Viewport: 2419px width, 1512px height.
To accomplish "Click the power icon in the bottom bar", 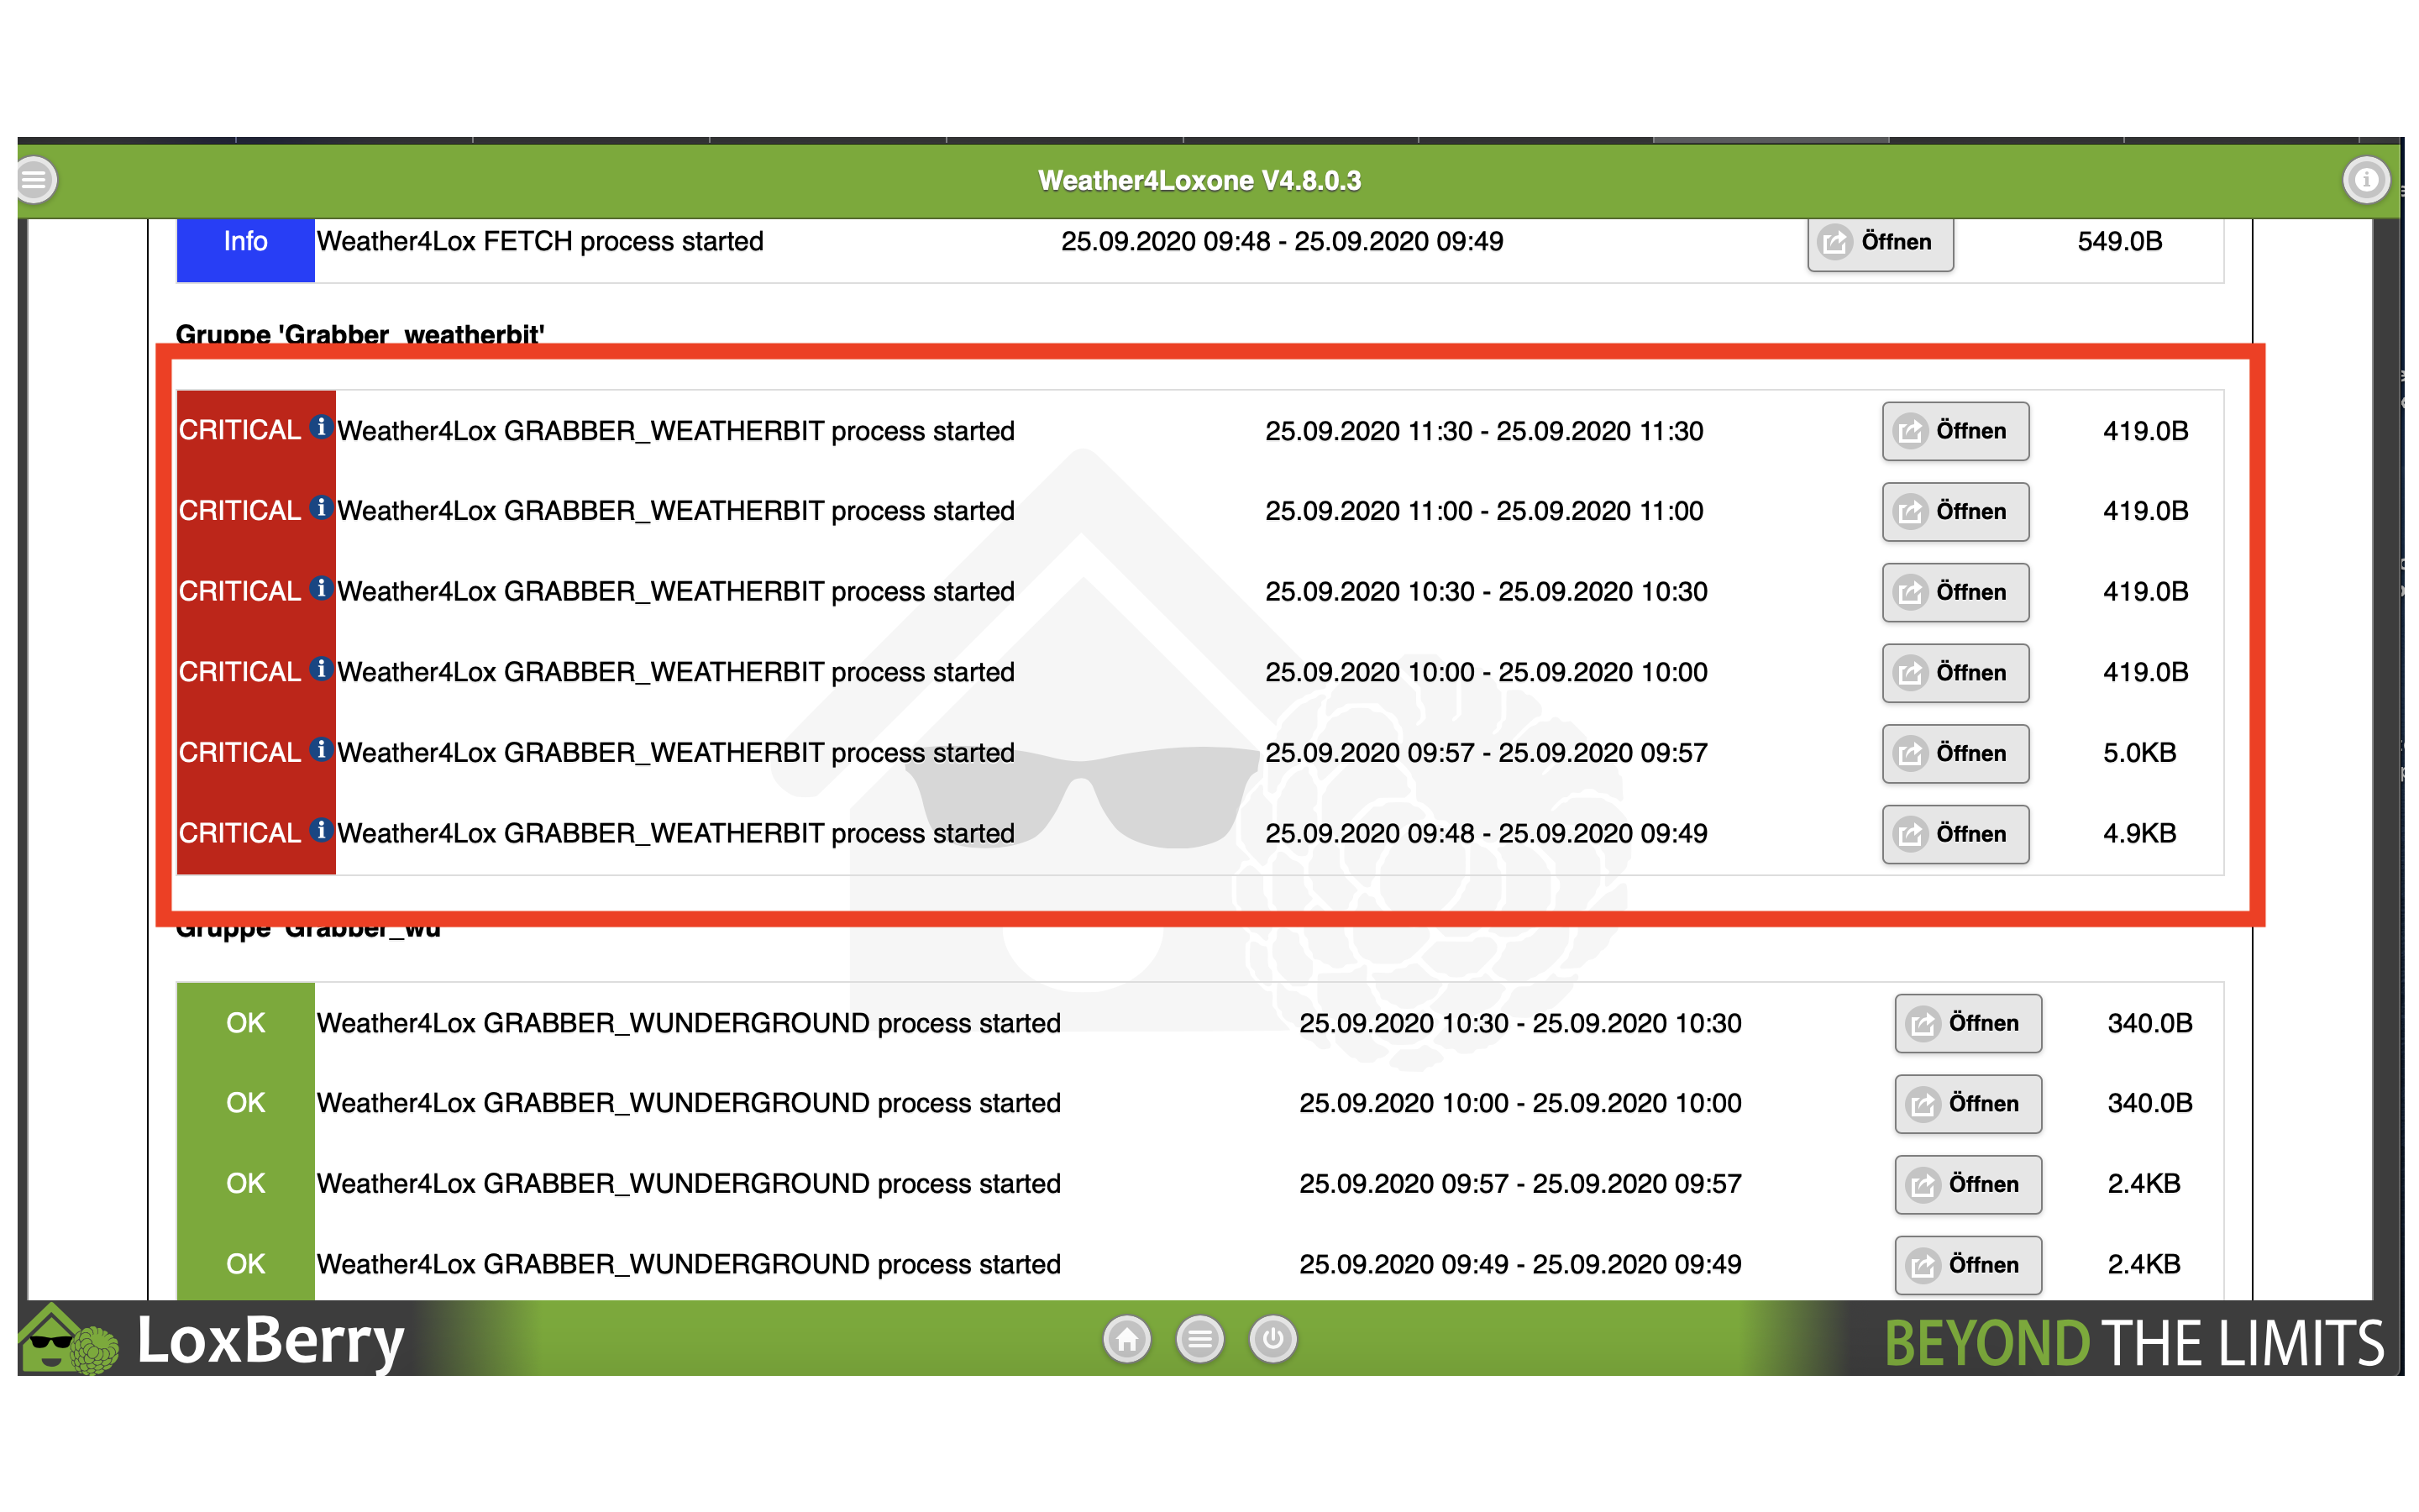I will (x=1272, y=1339).
